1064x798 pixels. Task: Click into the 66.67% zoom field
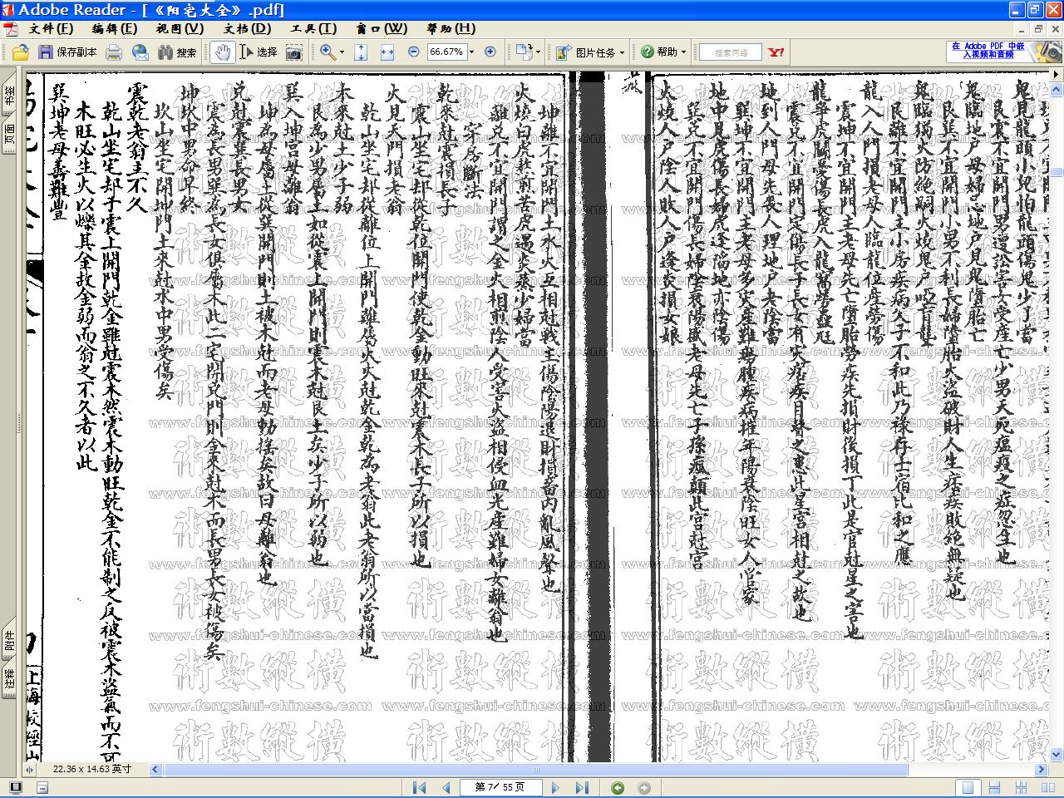[446, 52]
